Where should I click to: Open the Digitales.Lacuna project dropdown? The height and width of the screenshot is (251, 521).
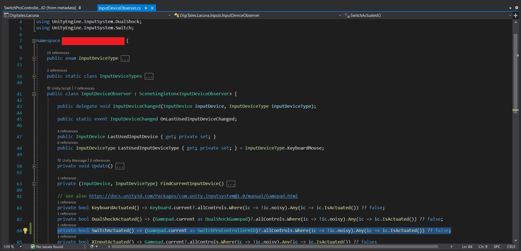(x=169, y=15)
